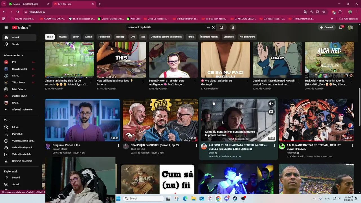This screenshot has width=361, height=203.
Task: Open options for Cinema tanking by Tide short
Action: (x=91, y=82)
